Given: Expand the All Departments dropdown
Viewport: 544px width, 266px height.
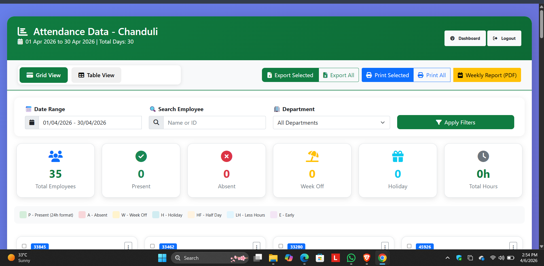Looking at the screenshot, I should (x=331, y=122).
